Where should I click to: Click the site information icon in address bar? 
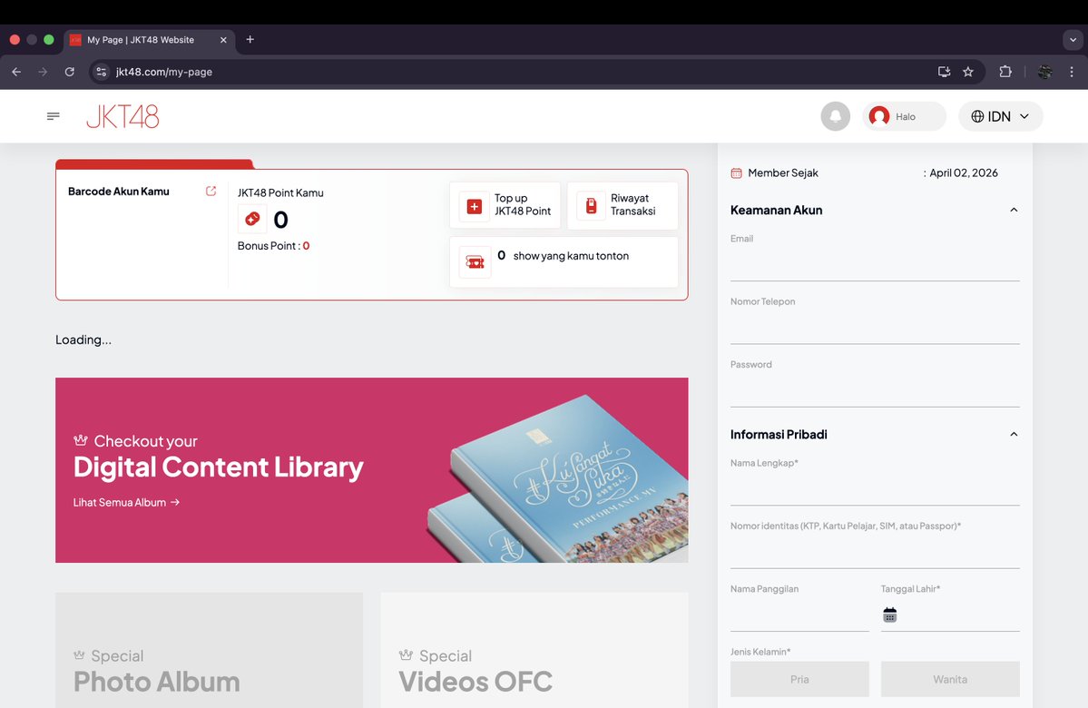(x=102, y=72)
